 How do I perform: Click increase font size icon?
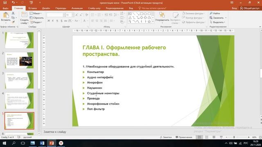tap(77, 15)
